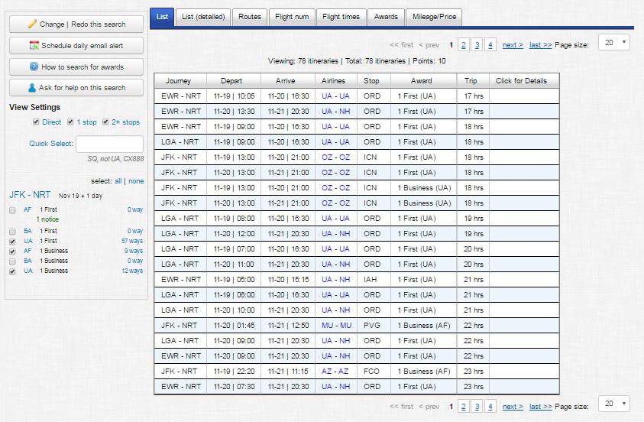Uncheck the Direct flights checkbox
The width and height of the screenshot is (644, 422).
pos(36,122)
